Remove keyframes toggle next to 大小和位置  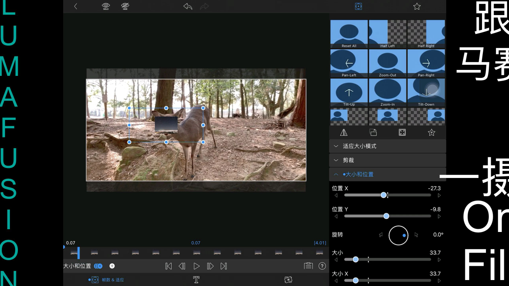click(98, 266)
